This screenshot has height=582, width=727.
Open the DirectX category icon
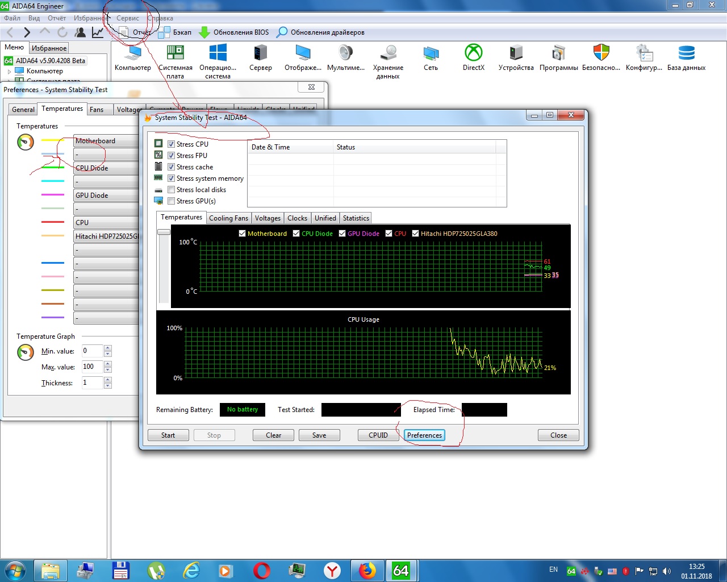pos(473,53)
